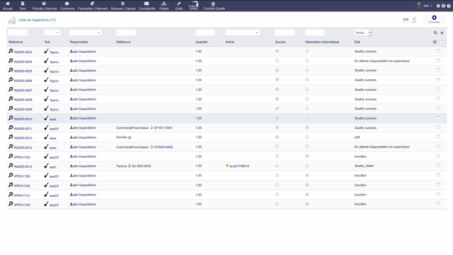Sort the table by the Quantité column header
453x255 pixels.
(201, 42)
